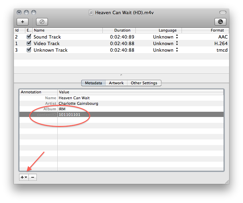Image resolution: width=243 pixels, height=203 pixels.
Task: Select the Metadata tab
Action: click(93, 83)
